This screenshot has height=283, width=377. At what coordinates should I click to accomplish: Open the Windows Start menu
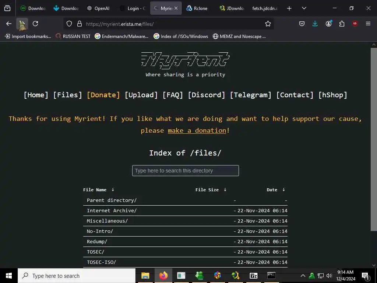(9, 276)
